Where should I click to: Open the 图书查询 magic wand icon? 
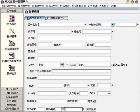[x=12, y=31]
